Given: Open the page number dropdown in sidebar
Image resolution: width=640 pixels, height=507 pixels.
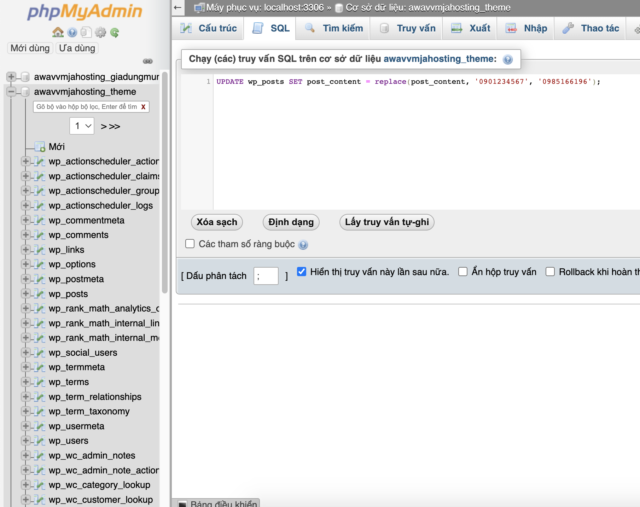Looking at the screenshot, I should coord(82,126).
